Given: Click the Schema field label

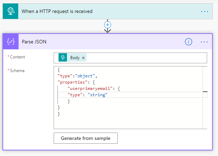Looking at the screenshot, I should [x=17, y=71].
